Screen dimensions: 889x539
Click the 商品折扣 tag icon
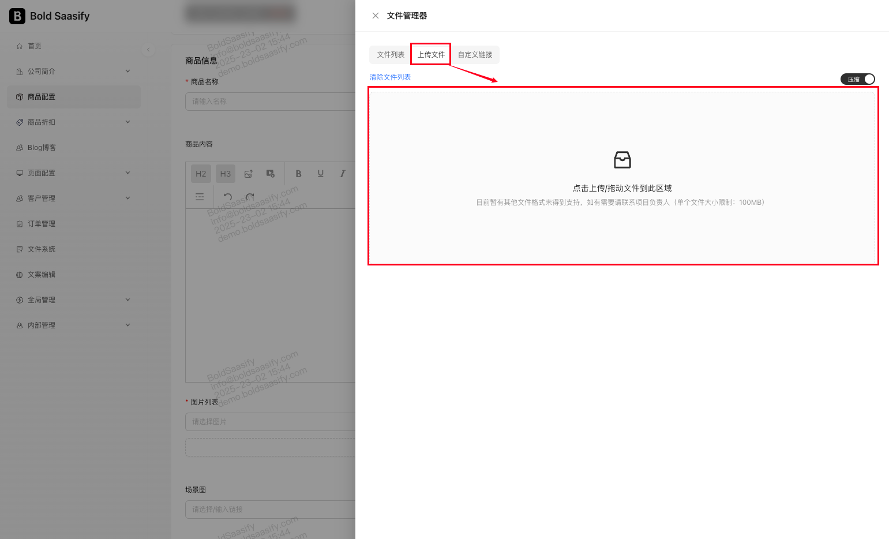[20, 122]
